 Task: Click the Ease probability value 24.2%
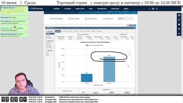pos(116,39)
